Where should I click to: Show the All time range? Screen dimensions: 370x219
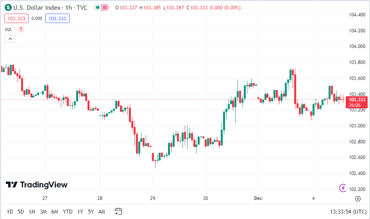point(102,212)
